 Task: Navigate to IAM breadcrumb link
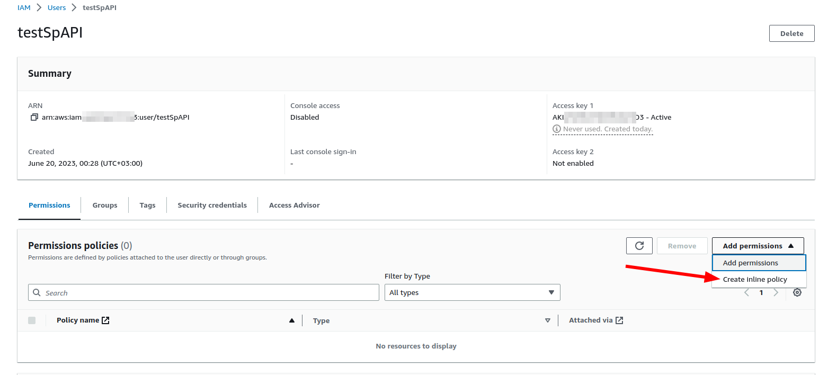[24, 8]
